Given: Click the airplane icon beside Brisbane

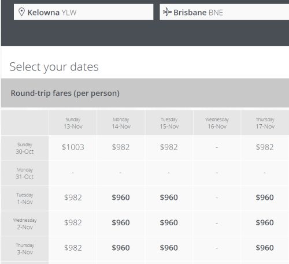Looking at the screenshot, I should tap(167, 12).
